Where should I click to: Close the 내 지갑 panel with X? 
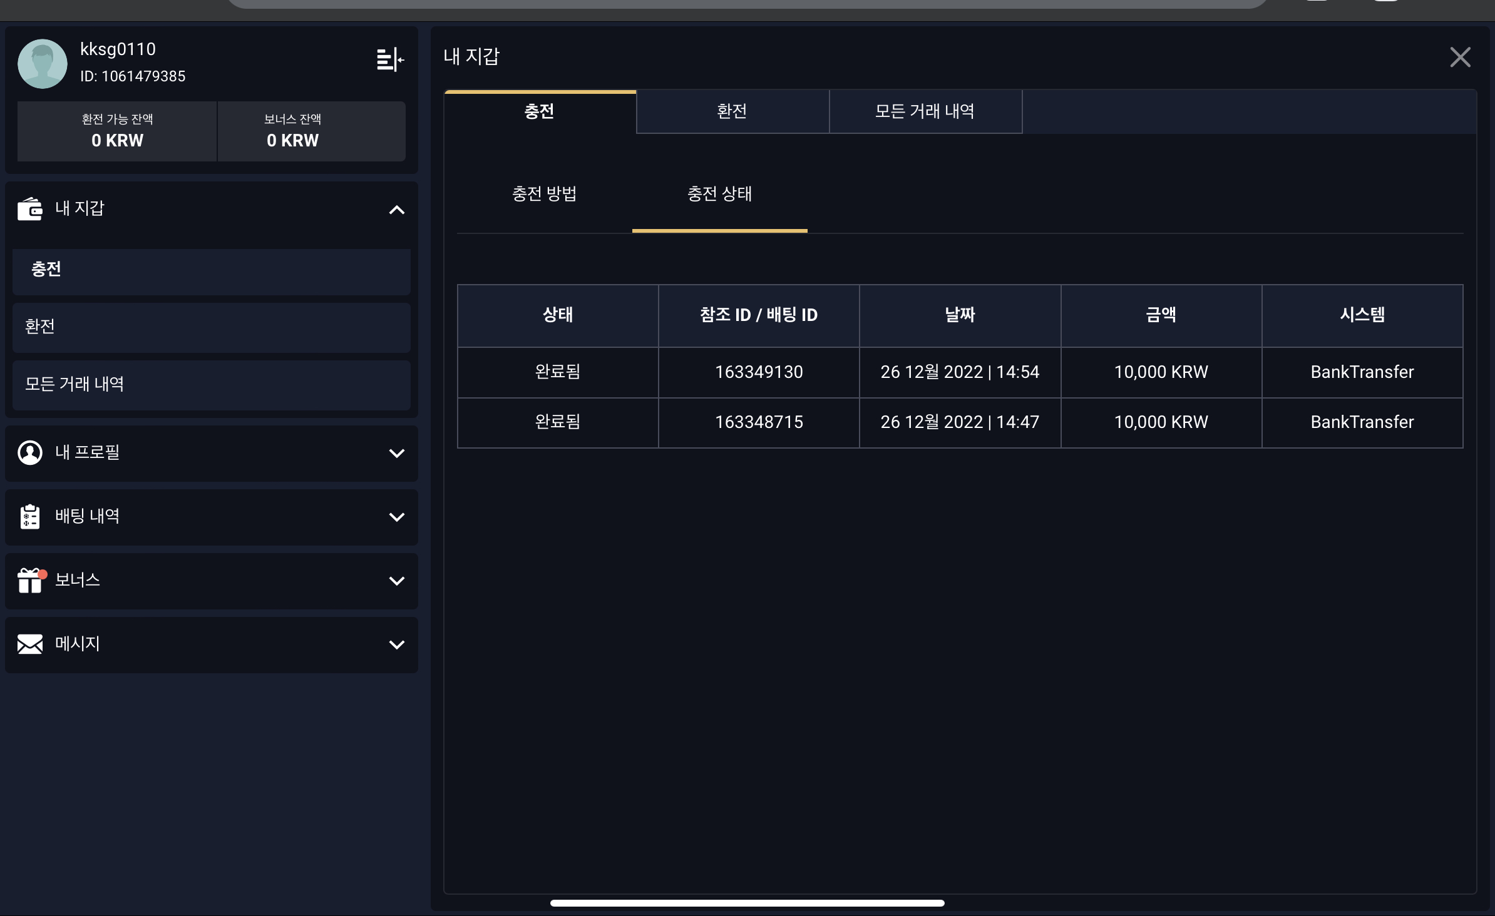click(x=1460, y=58)
